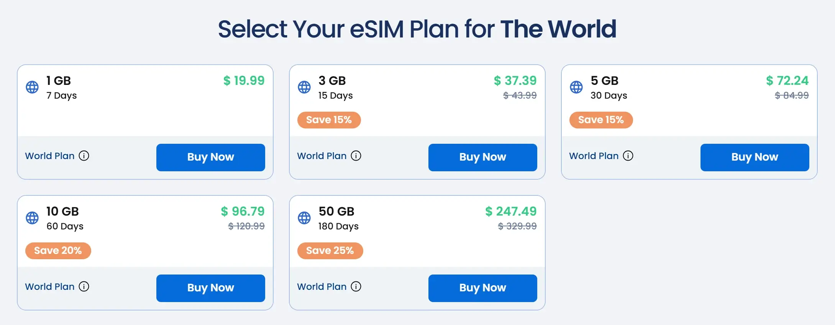Click the globe icon on 5 GB plan
The height and width of the screenshot is (325, 835).
click(576, 87)
